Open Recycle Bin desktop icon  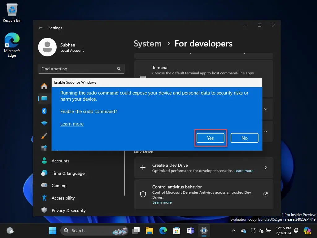pos(12,13)
